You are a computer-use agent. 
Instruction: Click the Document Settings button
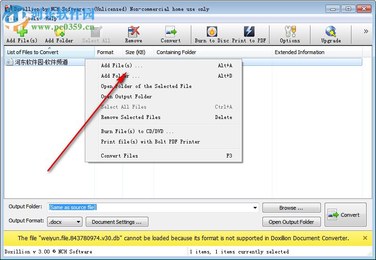117,222
